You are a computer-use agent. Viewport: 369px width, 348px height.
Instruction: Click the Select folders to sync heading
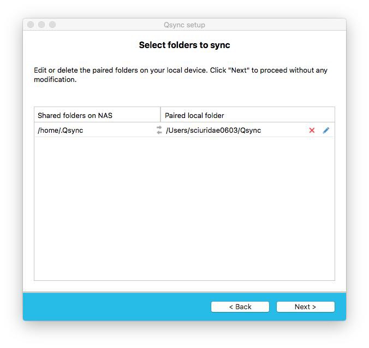pos(184,45)
